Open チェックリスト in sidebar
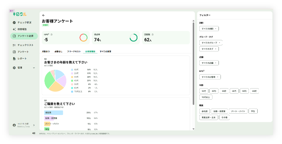Image resolution: width=282 pixels, height=144 pixels. 24,45
